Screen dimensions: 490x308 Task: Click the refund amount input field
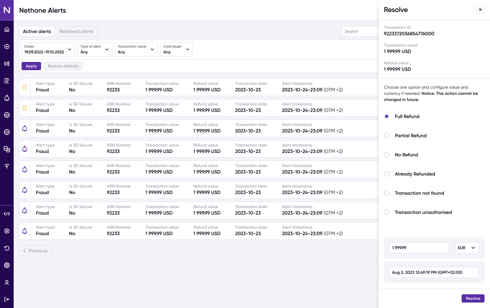click(x=419, y=248)
